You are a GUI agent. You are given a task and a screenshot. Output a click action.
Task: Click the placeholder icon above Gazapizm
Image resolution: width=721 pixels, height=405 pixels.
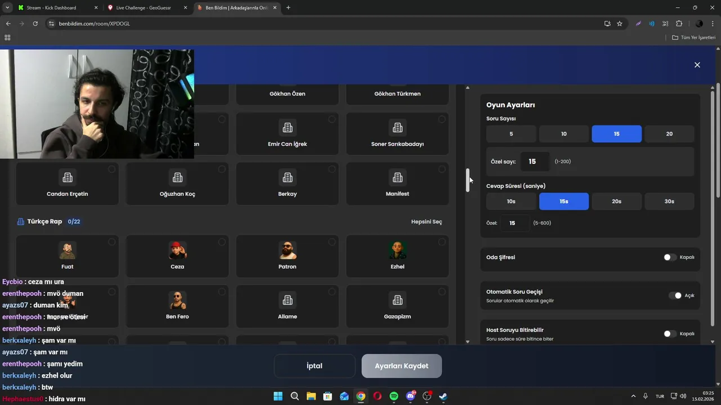click(398, 300)
